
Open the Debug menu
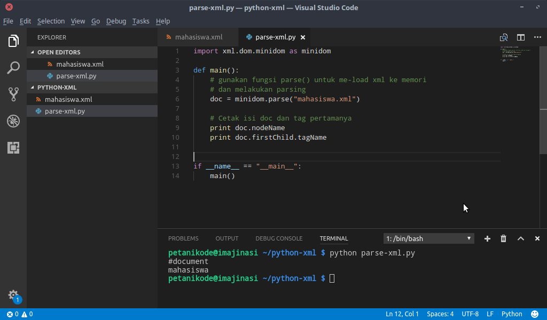click(x=116, y=21)
